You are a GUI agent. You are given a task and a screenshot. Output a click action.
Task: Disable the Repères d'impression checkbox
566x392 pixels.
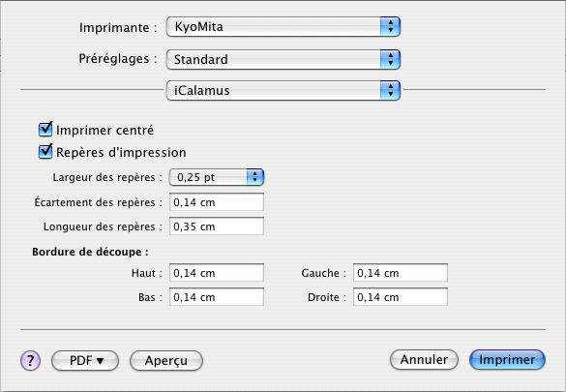[x=45, y=152]
